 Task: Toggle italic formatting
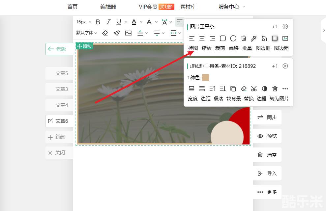[108, 22]
